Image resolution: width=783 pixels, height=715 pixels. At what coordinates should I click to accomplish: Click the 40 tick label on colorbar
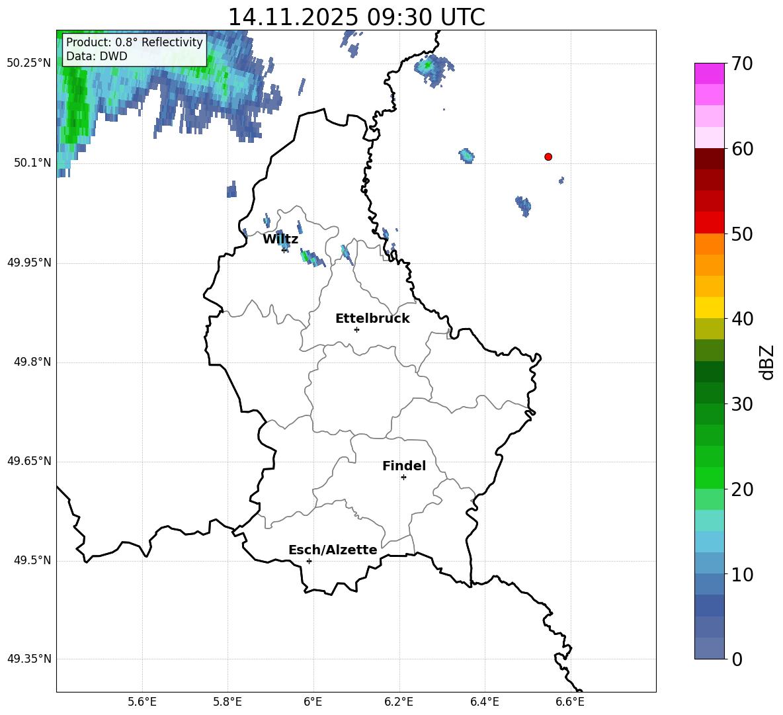pos(742,319)
